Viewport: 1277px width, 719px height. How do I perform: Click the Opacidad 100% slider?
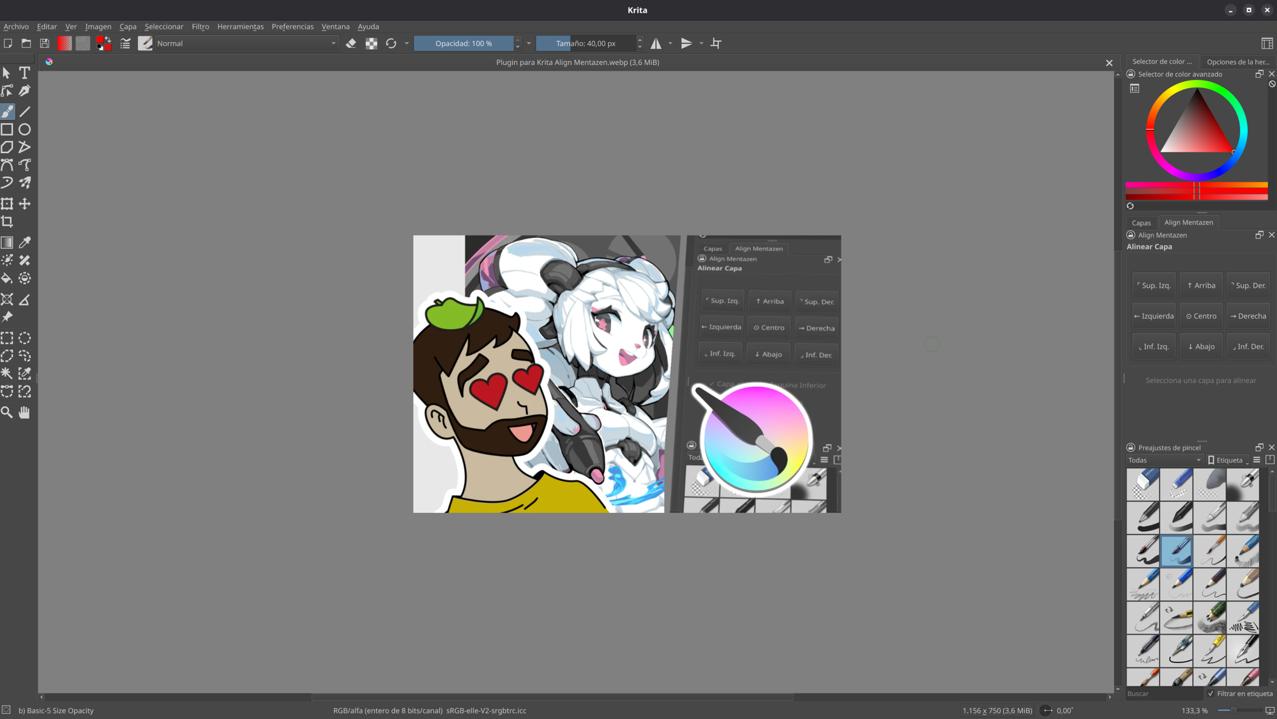pyautogui.click(x=464, y=43)
